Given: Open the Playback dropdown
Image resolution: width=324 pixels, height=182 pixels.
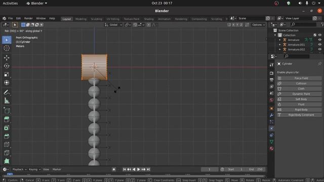Looking at the screenshot, I should coord(20,169).
